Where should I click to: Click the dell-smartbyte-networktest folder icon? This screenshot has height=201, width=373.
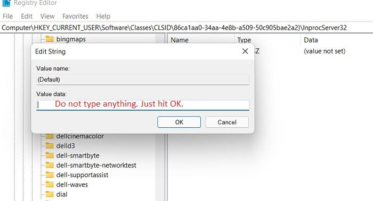point(50,165)
